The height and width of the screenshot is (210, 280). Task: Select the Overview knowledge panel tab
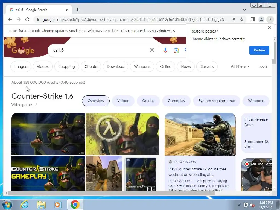tap(96, 101)
